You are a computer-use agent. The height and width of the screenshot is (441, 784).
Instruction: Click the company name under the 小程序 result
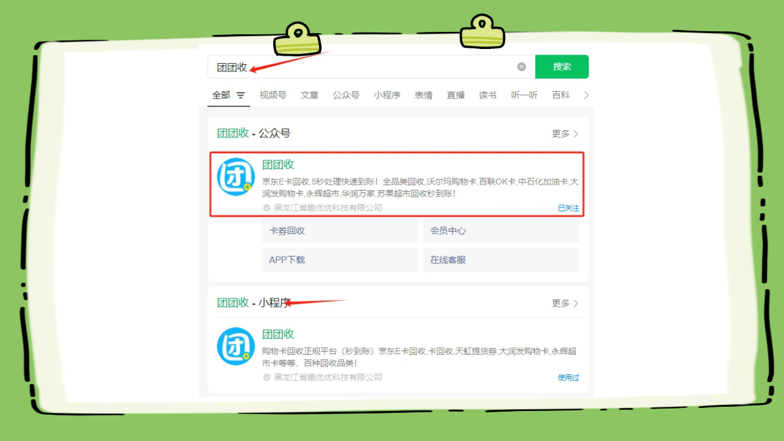[x=328, y=377]
